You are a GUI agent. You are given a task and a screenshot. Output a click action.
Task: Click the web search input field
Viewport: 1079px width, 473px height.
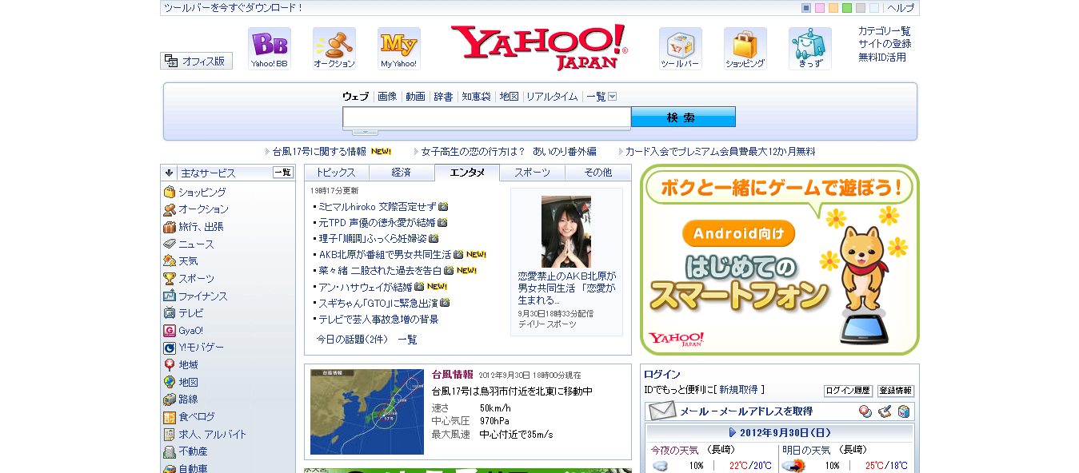click(x=487, y=117)
